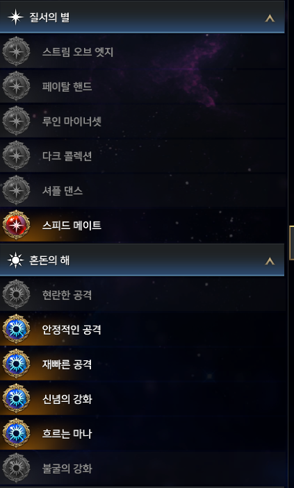
Task: Click the 페이탈 핸드 star medallion icon
Action: coord(16,86)
